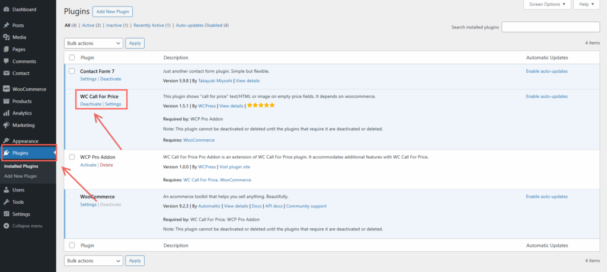The image size is (607, 272).
Task: Expand the Help panel
Action: (586, 4)
